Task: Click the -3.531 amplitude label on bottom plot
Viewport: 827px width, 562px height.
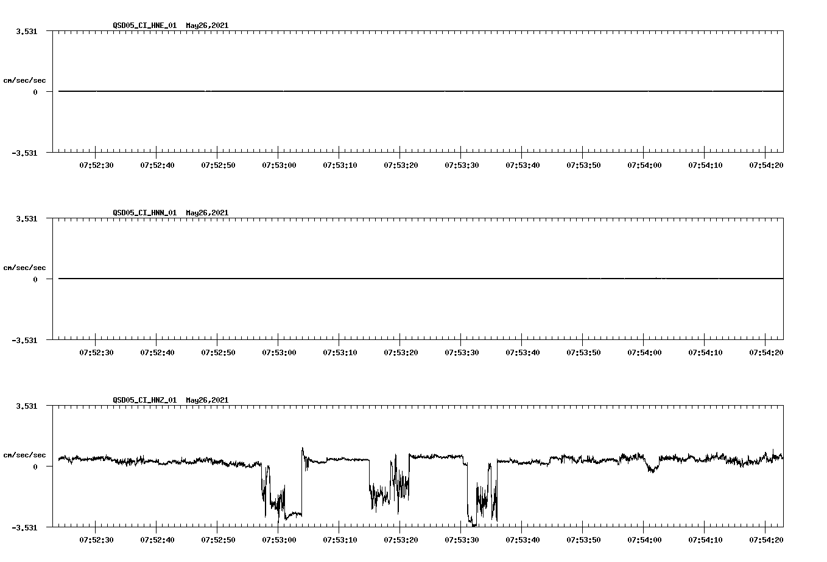Action: 26,527
